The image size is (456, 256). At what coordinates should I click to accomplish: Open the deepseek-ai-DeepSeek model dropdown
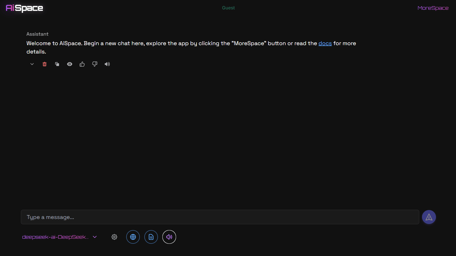click(60, 237)
